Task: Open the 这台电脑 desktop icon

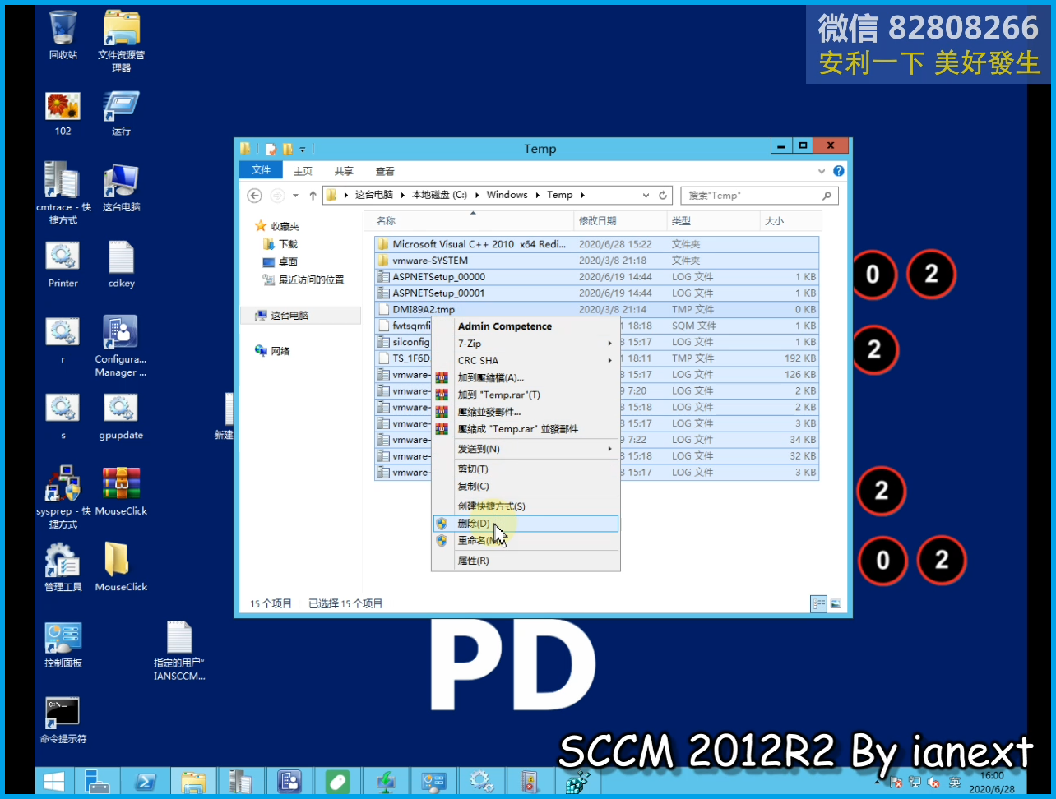Action: (121, 188)
